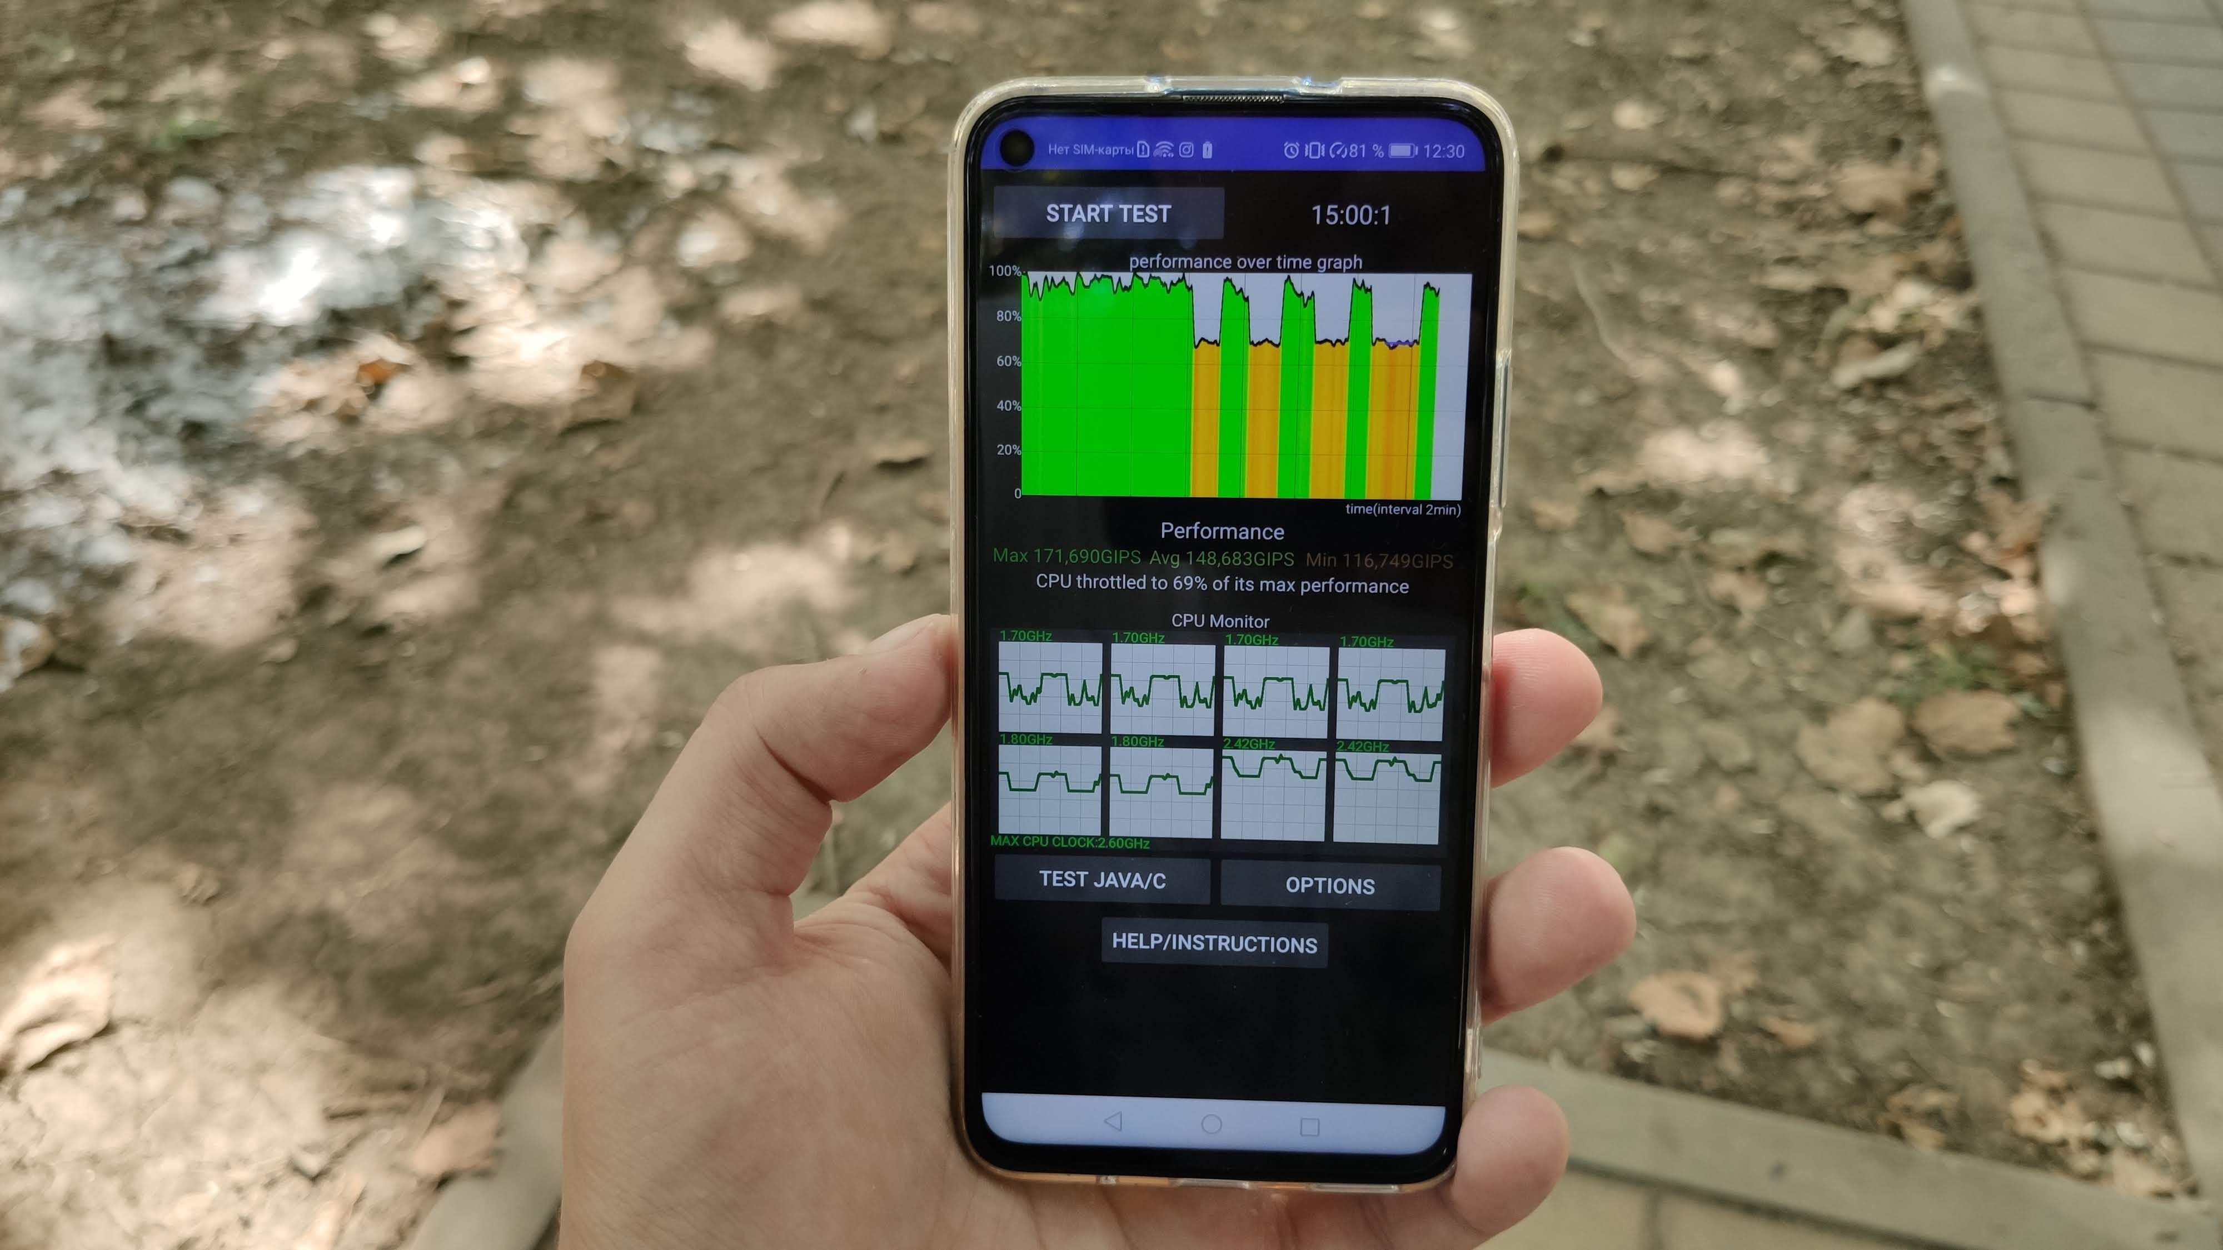
Task: View CPU core 5 monitor graph at 1.80GHz
Action: click(1049, 786)
